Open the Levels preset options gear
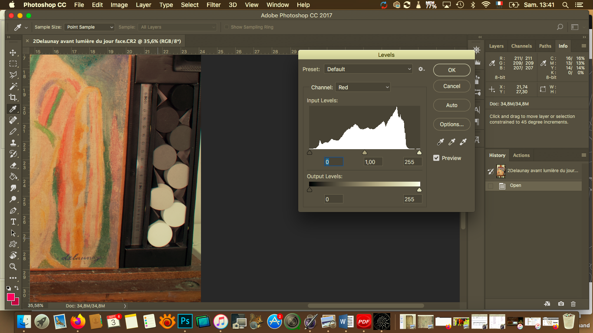 421,69
